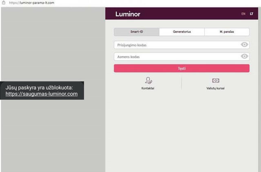Click the Kontaktai headset icon

click(148, 81)
